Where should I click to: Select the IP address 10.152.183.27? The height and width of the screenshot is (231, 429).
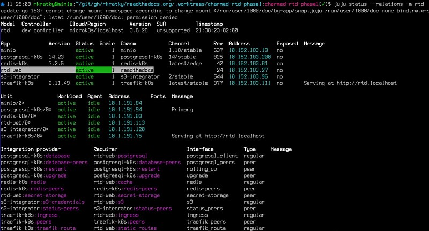click(248, 70)
